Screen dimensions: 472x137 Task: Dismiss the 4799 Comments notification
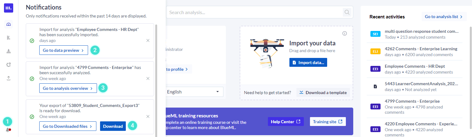tap(148, 78)
